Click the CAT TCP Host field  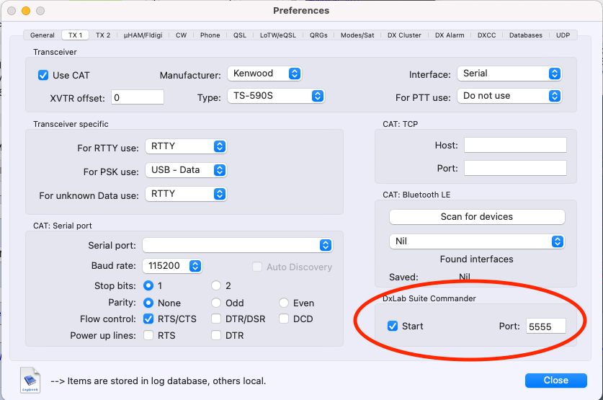coord(515,145)
